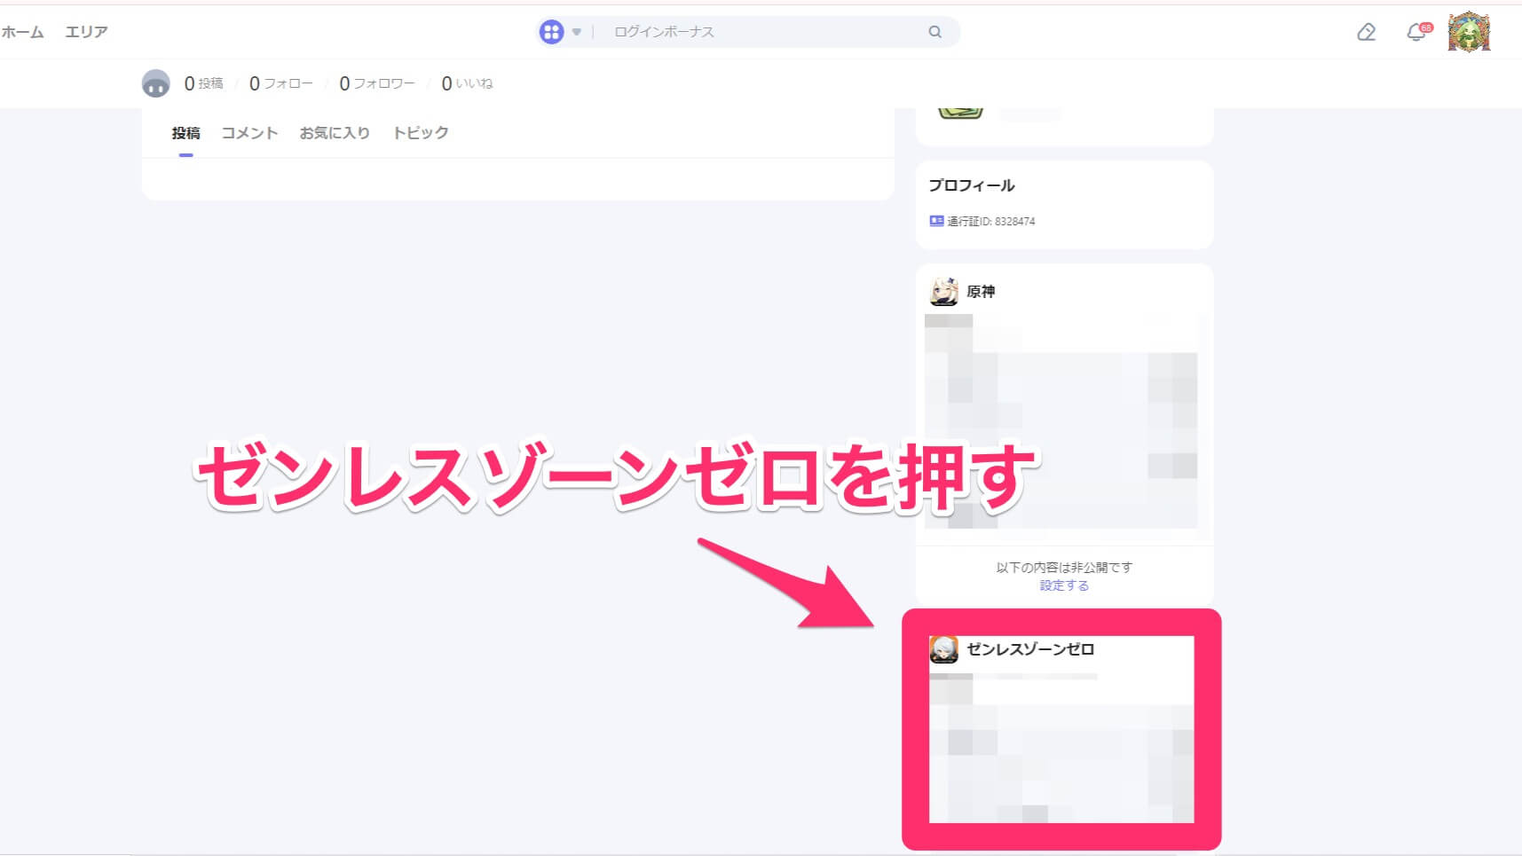The image size is (1522, 856).
Task: Switch to the トピック tab
Action: [x=420, y=132]
